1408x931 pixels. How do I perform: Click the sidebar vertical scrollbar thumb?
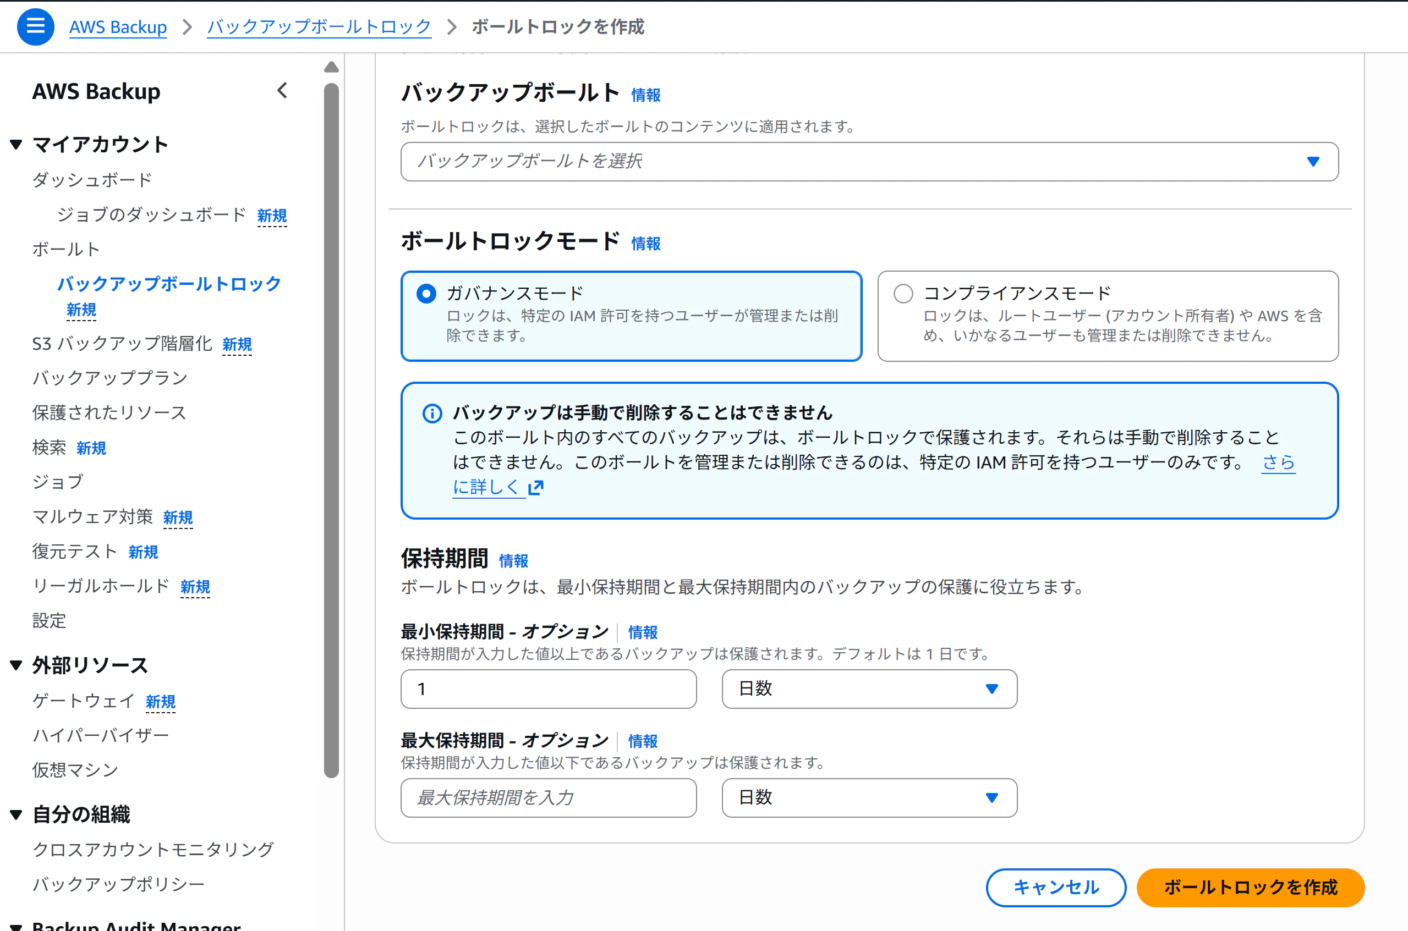(x=331, y=431)
